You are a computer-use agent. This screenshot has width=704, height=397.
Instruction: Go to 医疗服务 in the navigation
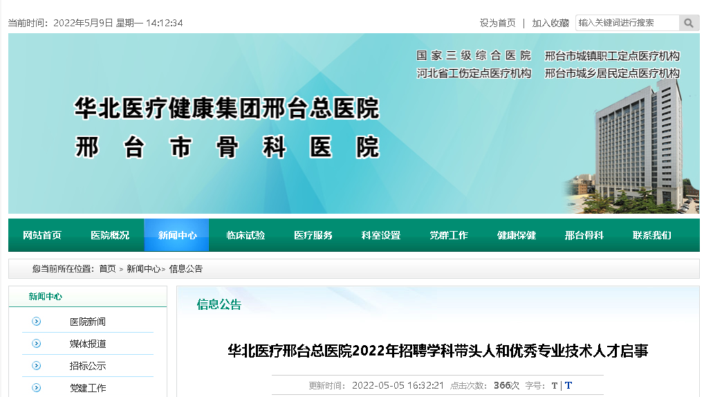tap(313, 235)
